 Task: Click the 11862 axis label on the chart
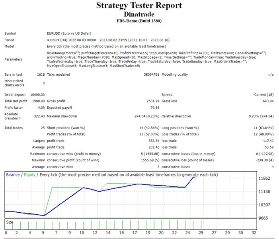(x=264, y=178)
